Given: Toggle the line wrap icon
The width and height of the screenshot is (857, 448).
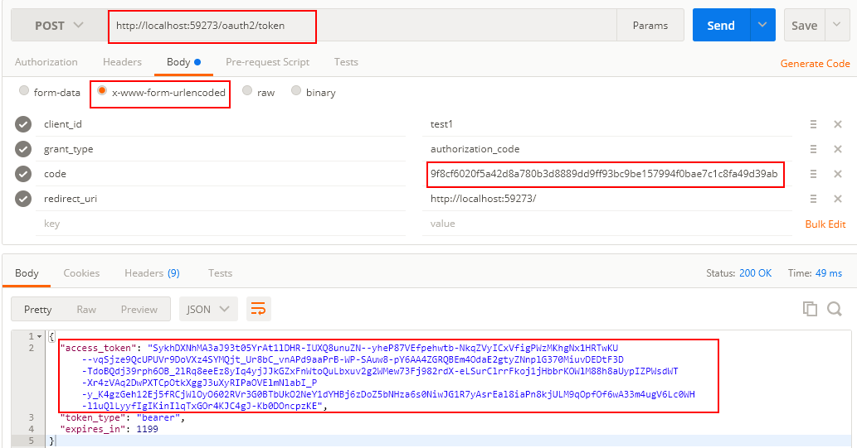Looking at the screenshot, I should tap(259, 310).
